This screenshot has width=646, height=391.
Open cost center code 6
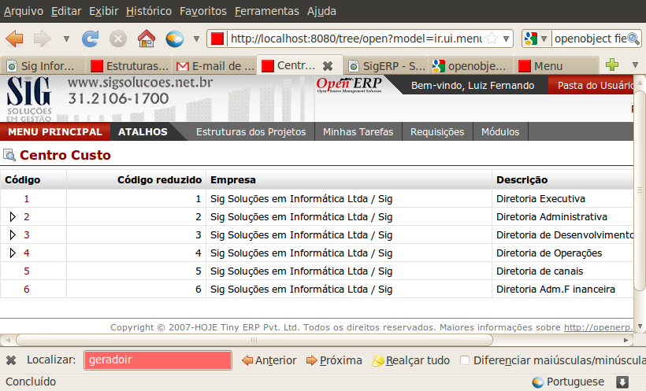(x=26, y=290)
